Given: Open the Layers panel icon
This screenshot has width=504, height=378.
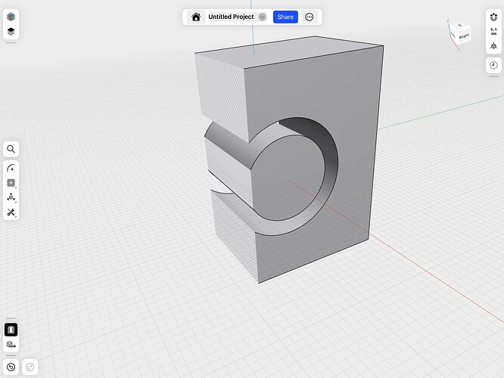Looking at the screenshot, I should tap(11, 32).
